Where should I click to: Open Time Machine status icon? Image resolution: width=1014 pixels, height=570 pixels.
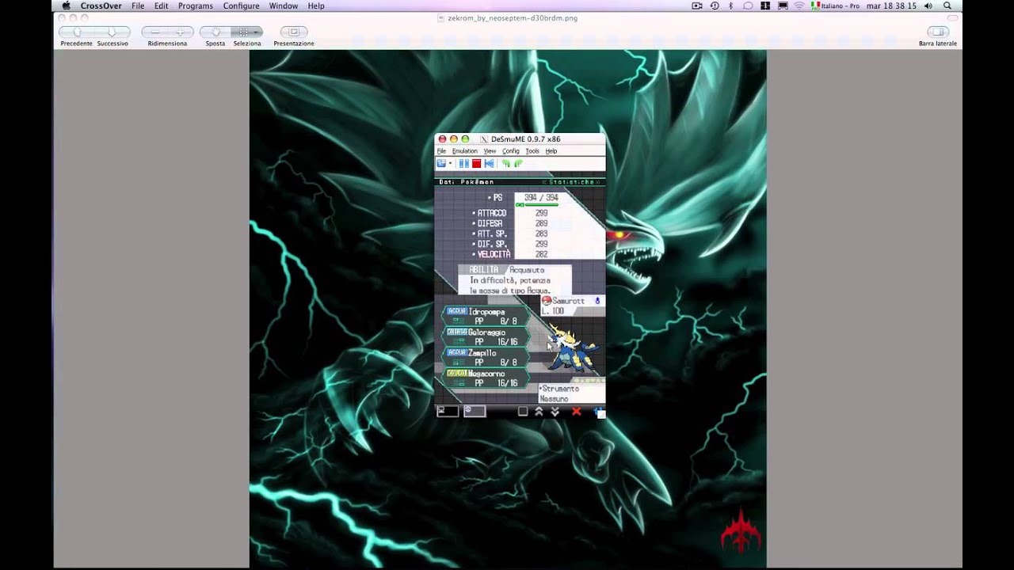click(x=715, y=6)
